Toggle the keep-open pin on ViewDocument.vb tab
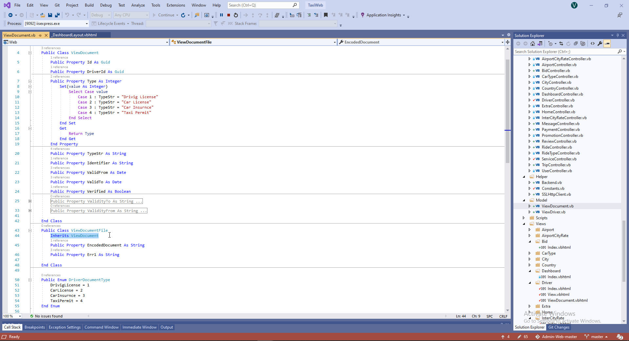 pos(40,35)
